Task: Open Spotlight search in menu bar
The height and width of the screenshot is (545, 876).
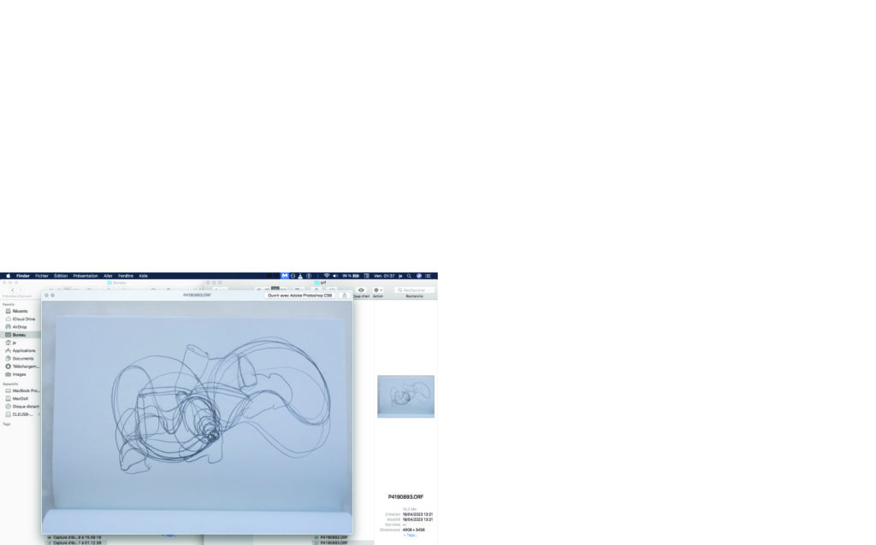Action: pos(409,276)
